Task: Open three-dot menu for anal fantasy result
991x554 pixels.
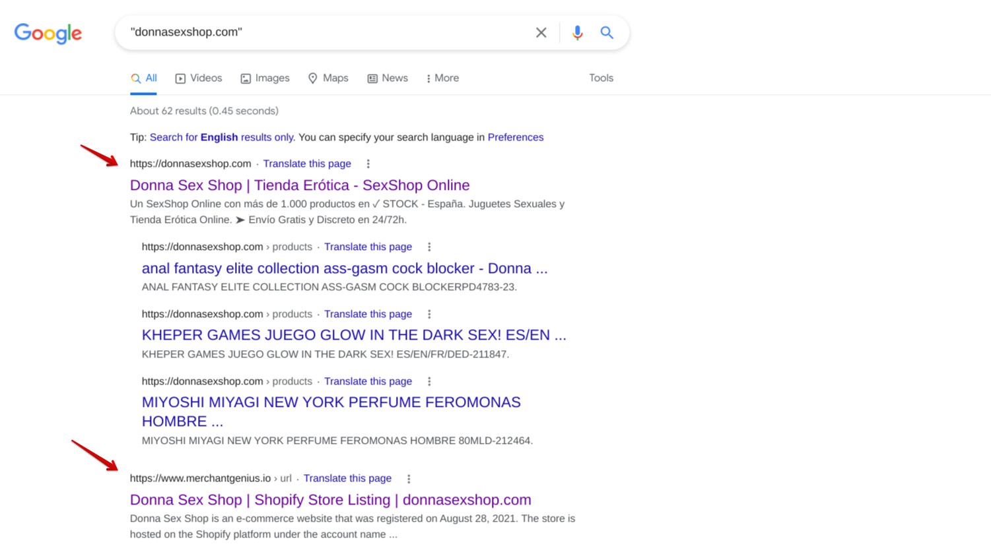Action: tap(429, 247)
